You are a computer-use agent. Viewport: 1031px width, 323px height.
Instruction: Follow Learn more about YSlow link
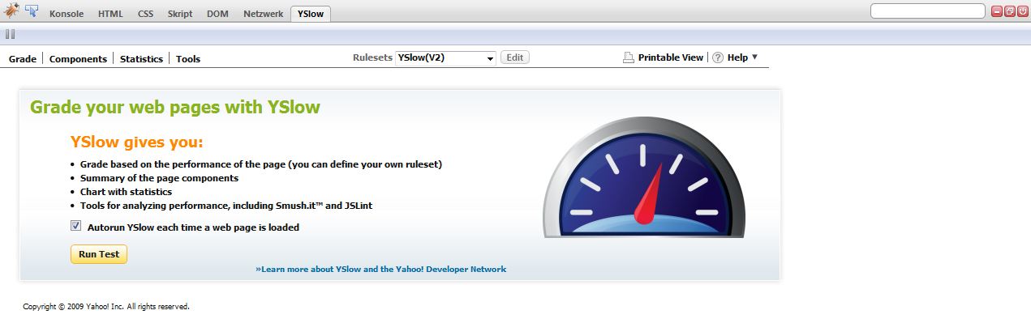tap(380, 269)
